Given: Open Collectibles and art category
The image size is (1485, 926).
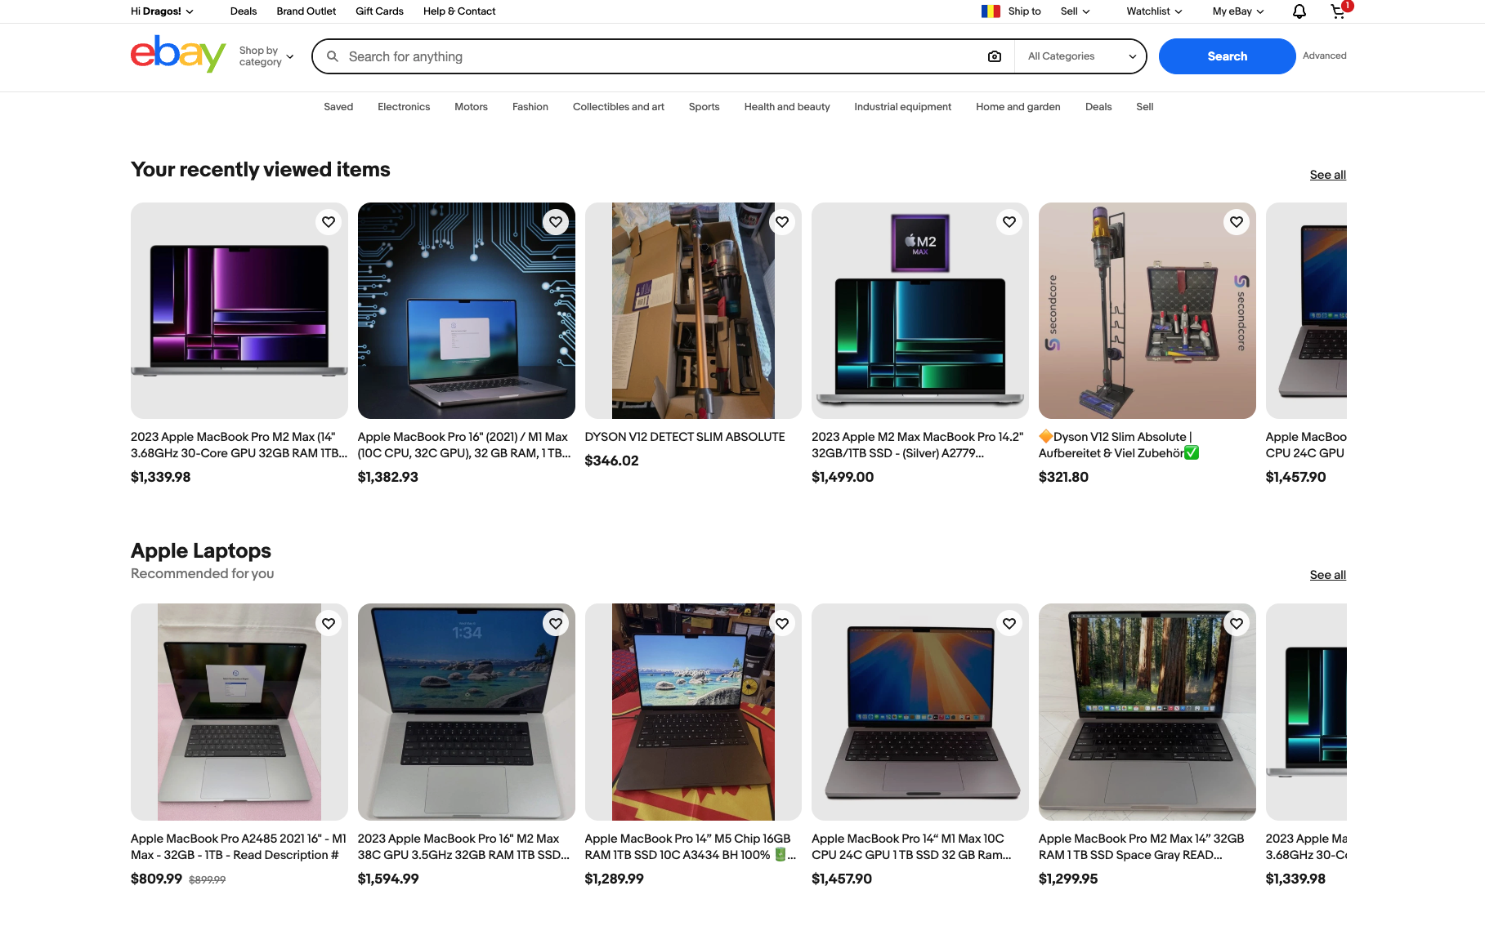Looking at the screenshot, I should [619, 107].
